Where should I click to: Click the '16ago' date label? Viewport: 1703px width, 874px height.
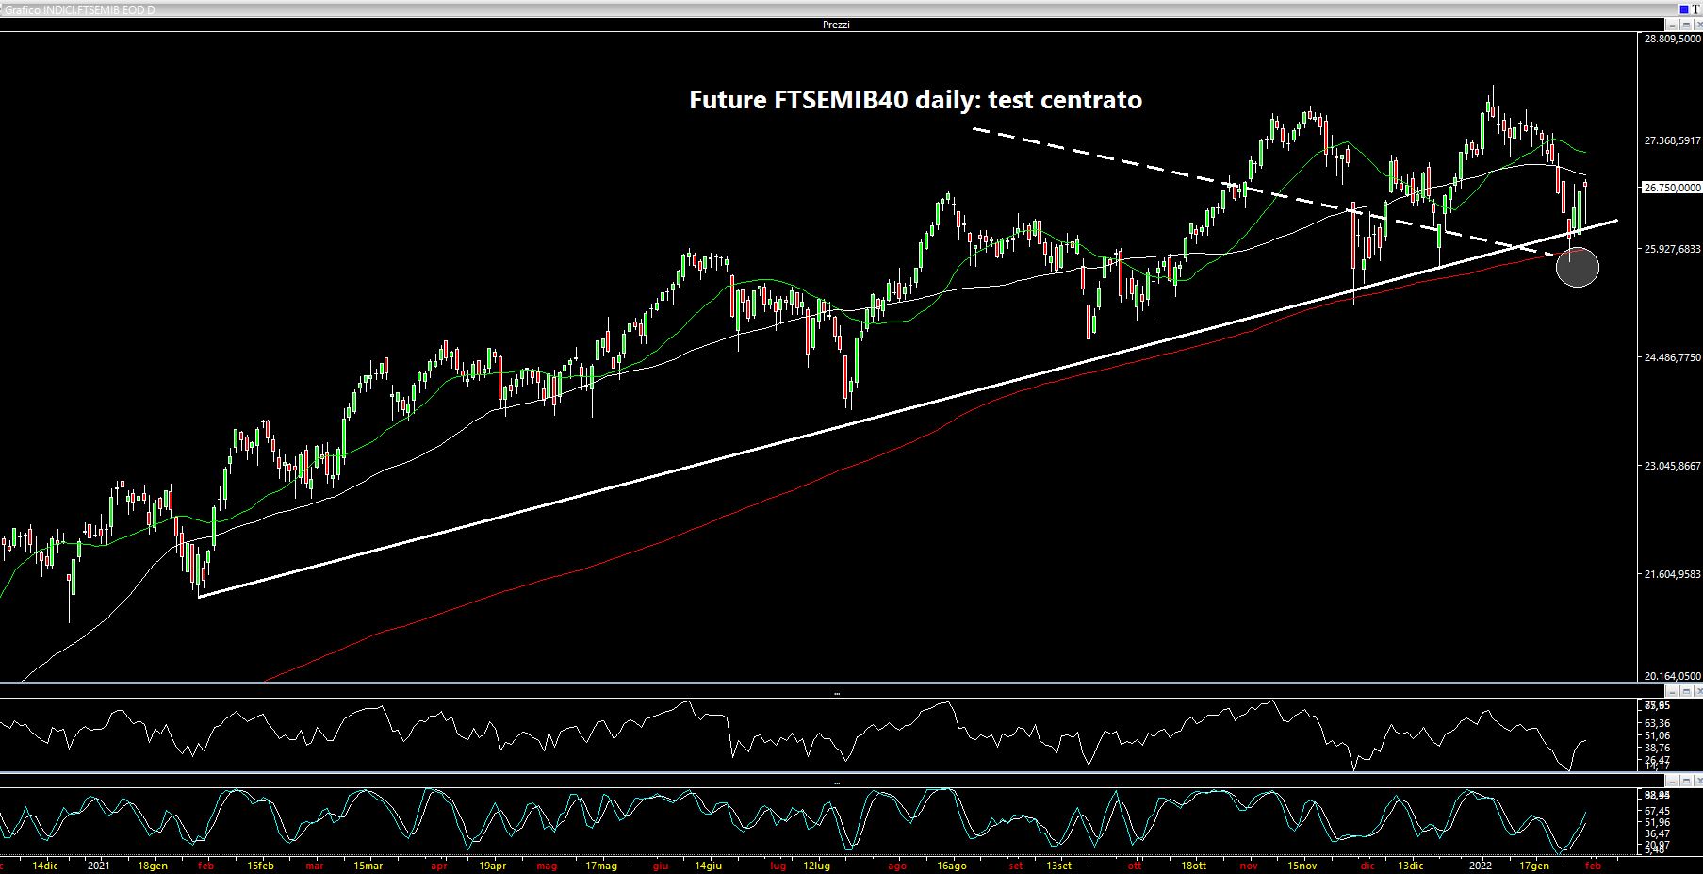pos(952,866)
